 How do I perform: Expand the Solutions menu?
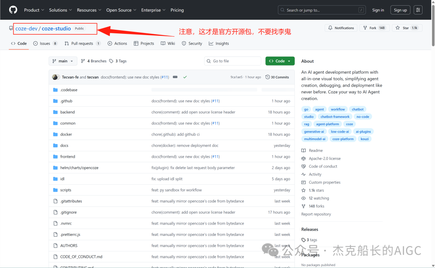click(x=60, y=10)
